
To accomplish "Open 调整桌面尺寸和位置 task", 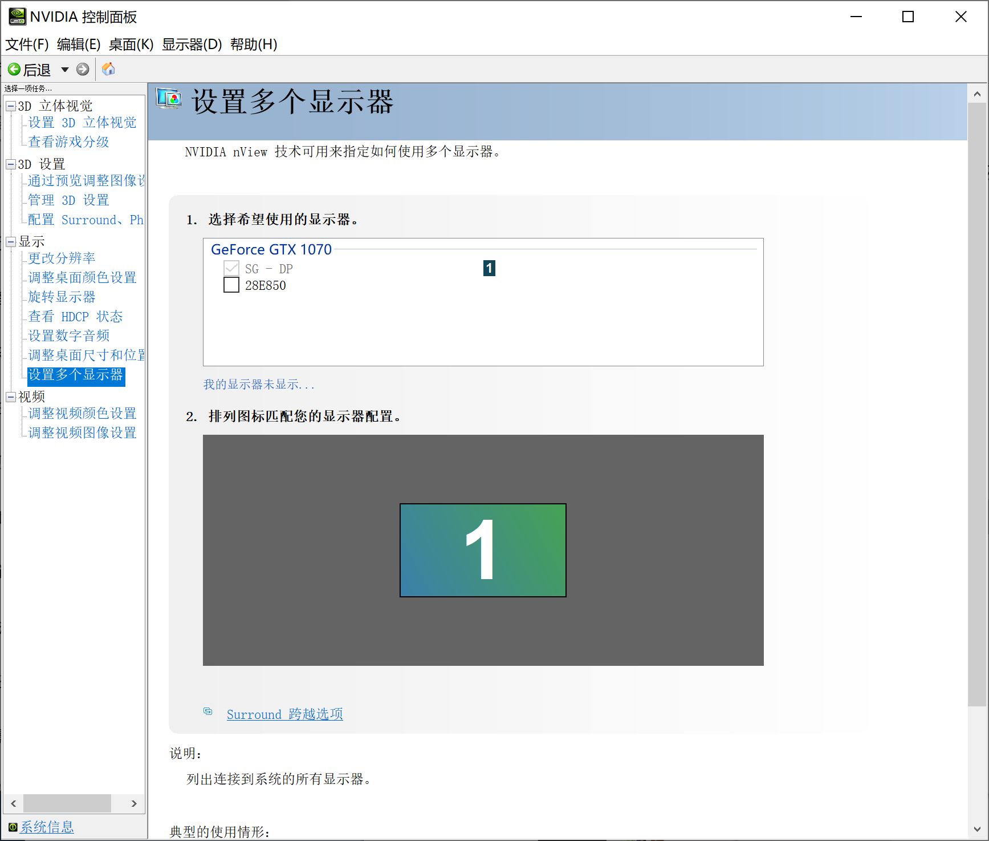I will [86, 355].
